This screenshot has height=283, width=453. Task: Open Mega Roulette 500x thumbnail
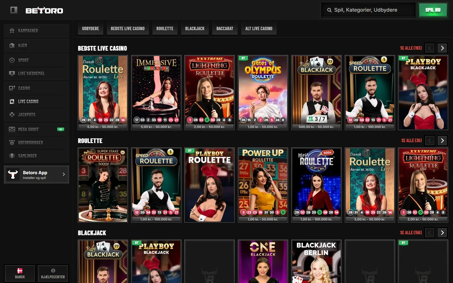(316, 185)
